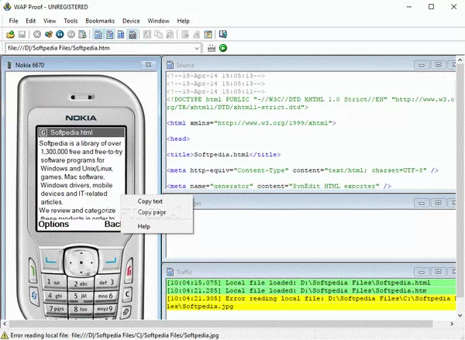Maximize the middle panel under Source

pos(438,203)
